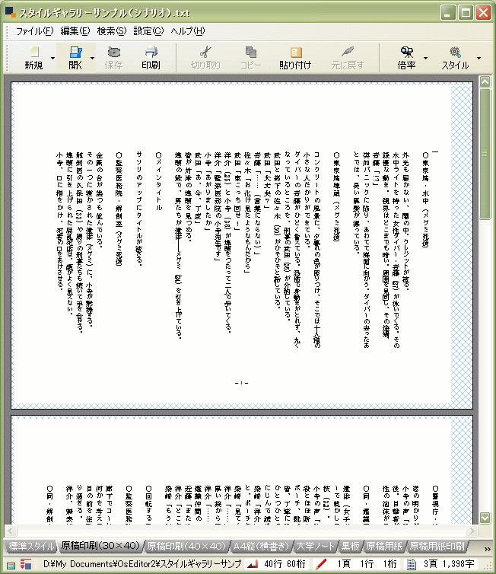Click the red document icon in the status bar
496x574 pixels.
[x=25, y=564]
